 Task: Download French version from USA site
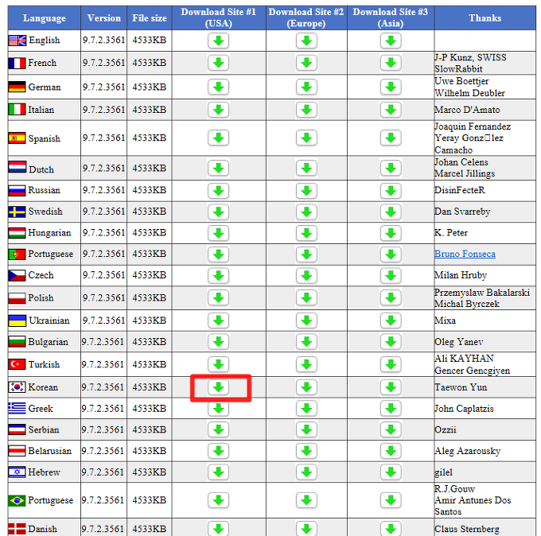[219, 63]
